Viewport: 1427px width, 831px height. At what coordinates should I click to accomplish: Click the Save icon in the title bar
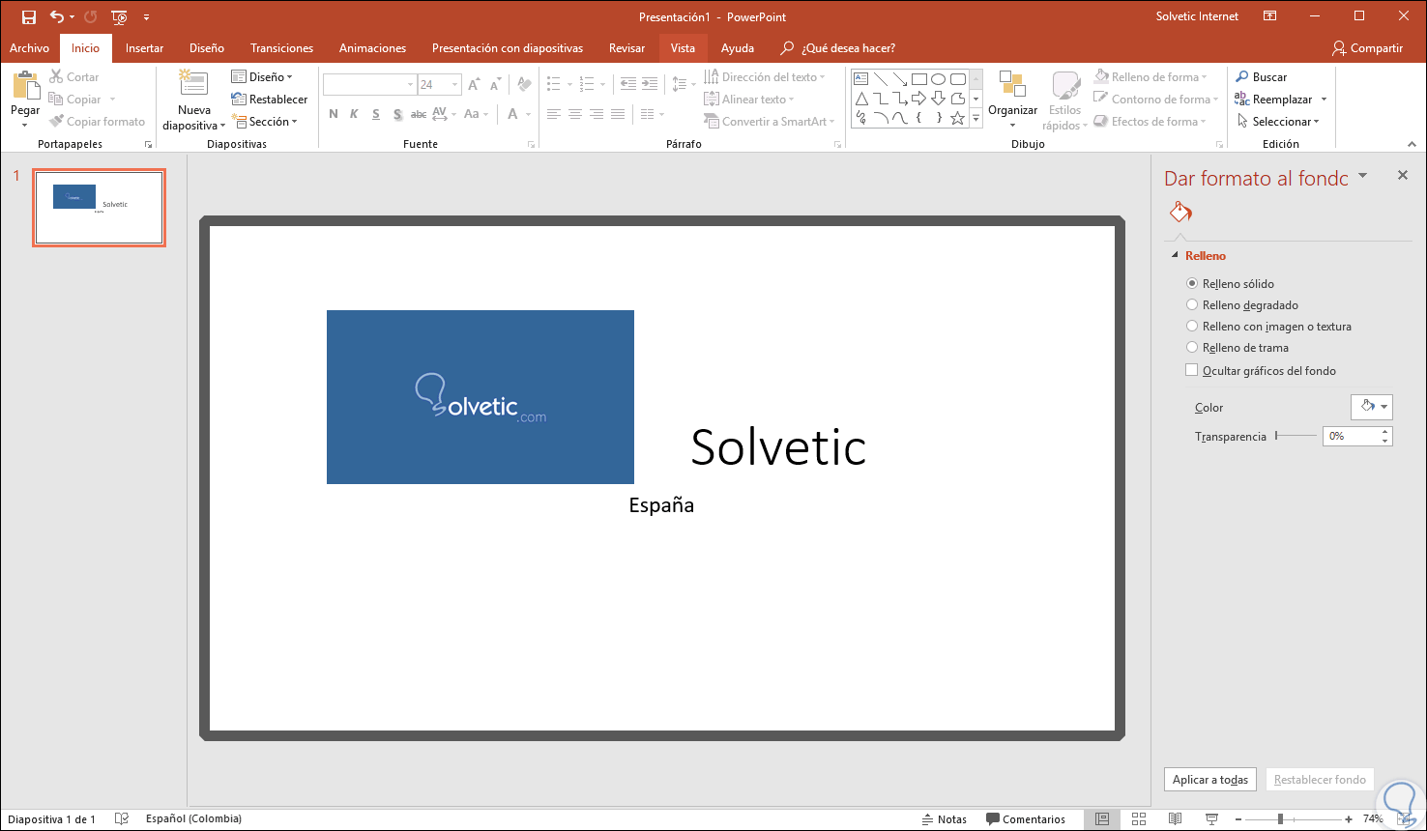pyautogui.click(x=29, y=16)
